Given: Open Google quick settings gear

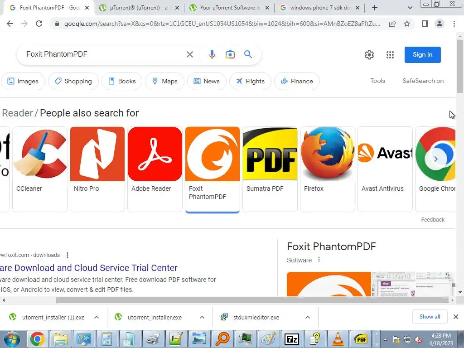Looking at the screenshot, I should click(369, 55).
